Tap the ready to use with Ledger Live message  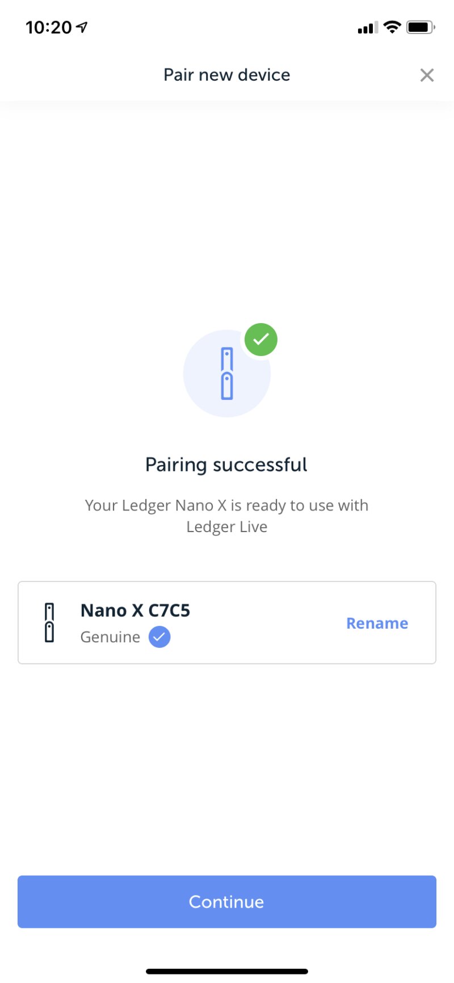click(x=226, y=516)
